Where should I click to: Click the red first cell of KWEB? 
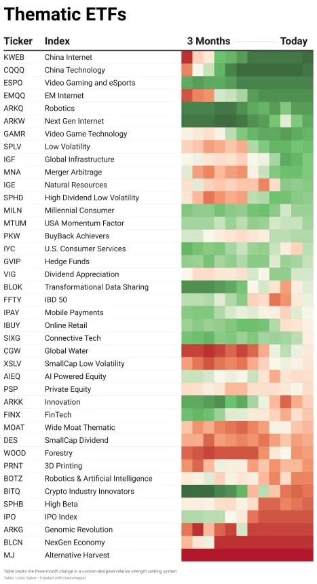coord(187,57)
